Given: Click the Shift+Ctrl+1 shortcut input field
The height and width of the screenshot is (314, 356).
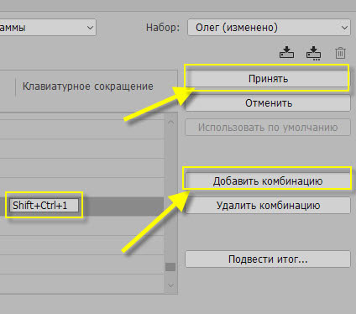Looking at the screenshot, I should [x=44, y=206].
